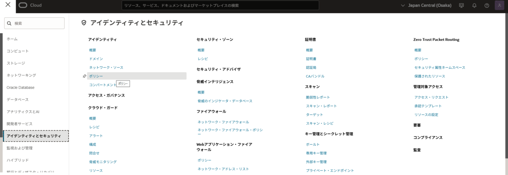Select アナリティクスとAI in the sidebar
The image size is (508, 175).
(x=23, y=112)
